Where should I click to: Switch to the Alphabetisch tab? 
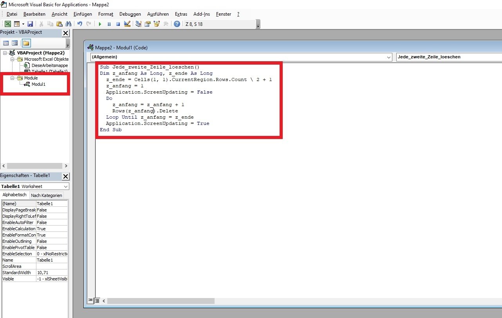pos(14,195)
